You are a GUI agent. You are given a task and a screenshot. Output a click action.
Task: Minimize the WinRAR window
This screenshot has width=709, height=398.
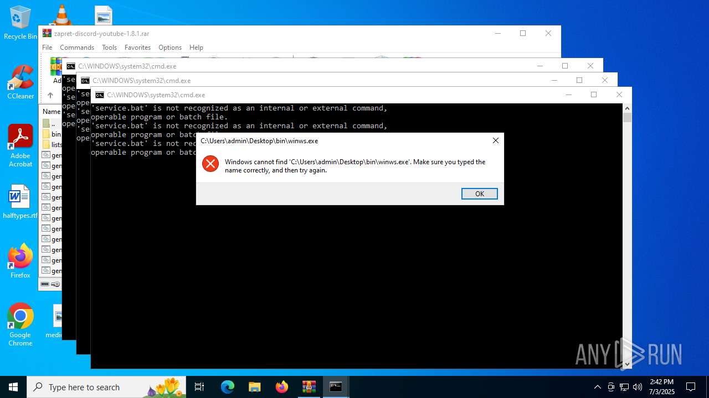click(x=497, y=33)
